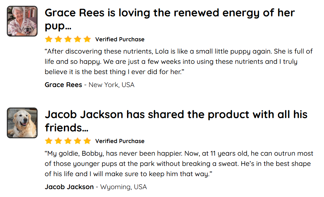Click second star in Jacob's rating
This screenshot has width=324, height=197.
click(58, 141)
